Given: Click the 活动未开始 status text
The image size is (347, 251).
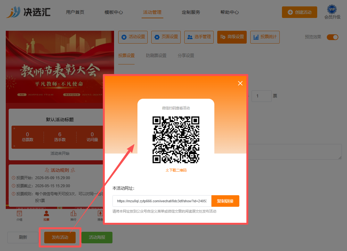Looking at the screenshot, I should pos(60,153).
